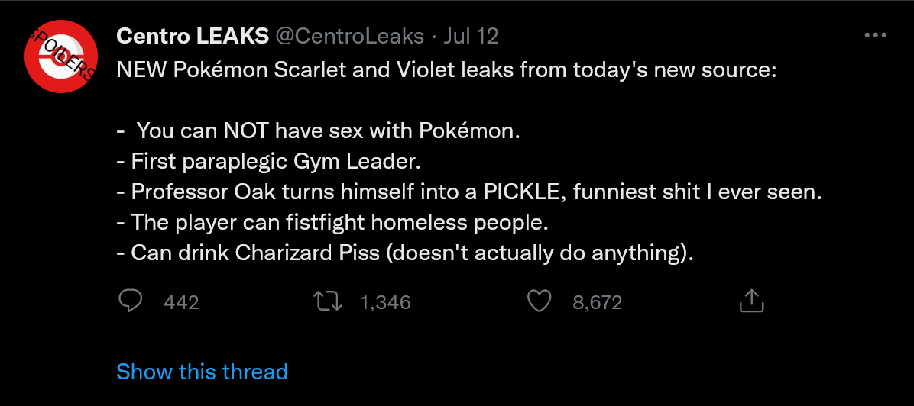914x406 pixels.
Task: Expand with Show this thread
Action: 202,372
